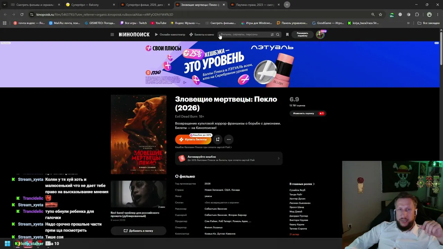This screenshot has width=443, height=249.
Task: Click the Новая Зеландия country link
Action: pyautogui.click(x=214, y=190)
